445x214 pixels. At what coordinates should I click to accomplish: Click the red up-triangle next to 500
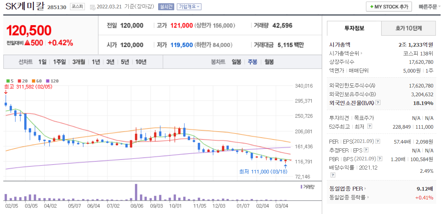click(27, 43)
